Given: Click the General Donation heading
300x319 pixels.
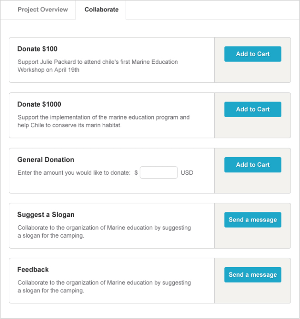Looking at the screenshot, I should [46, 159].
